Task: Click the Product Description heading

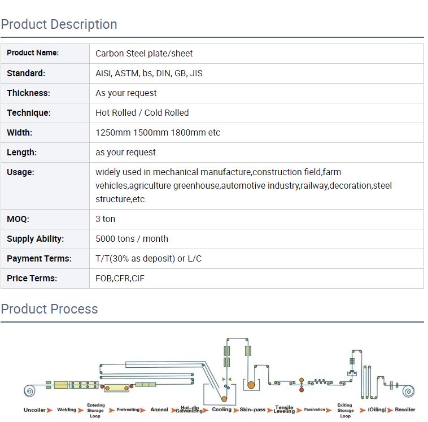Action: click(59, 24)
